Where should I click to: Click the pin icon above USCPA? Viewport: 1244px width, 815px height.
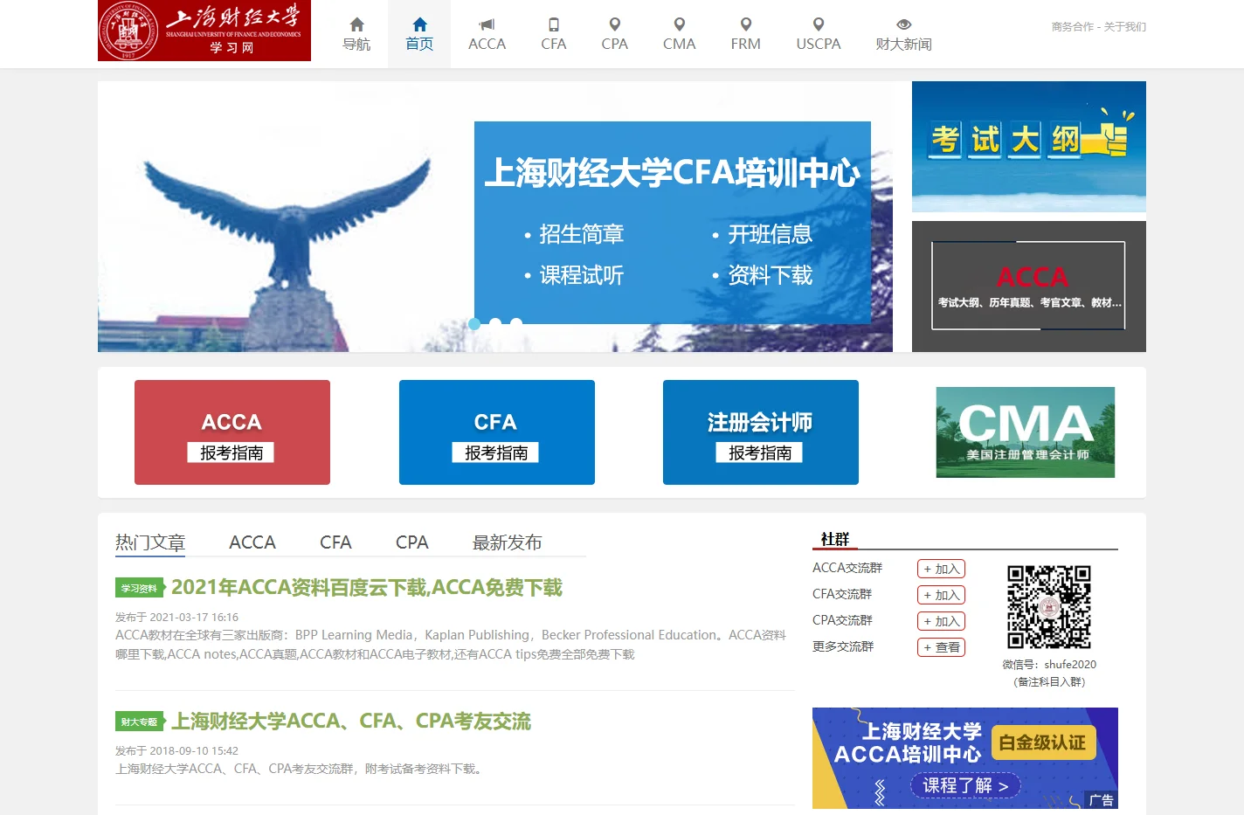tap(819, 24)
